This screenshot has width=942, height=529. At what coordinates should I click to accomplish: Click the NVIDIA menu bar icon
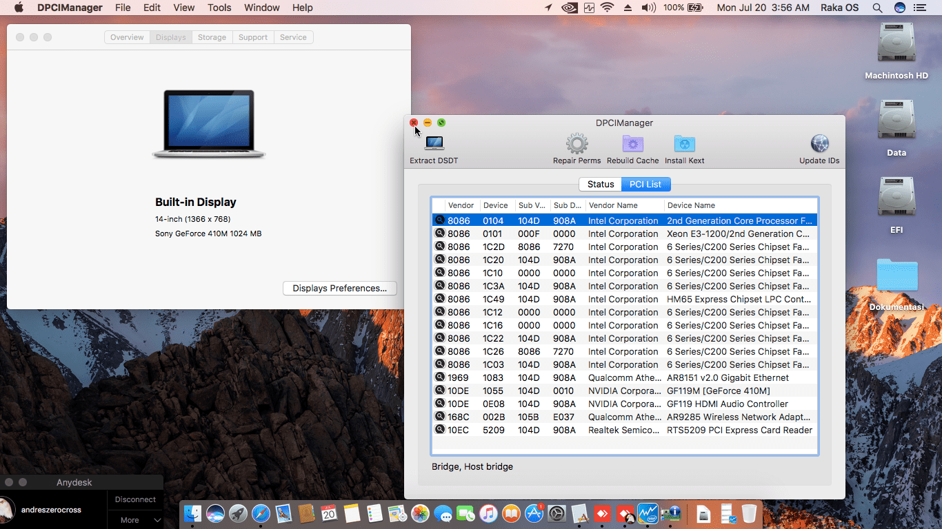pos(570,8)
